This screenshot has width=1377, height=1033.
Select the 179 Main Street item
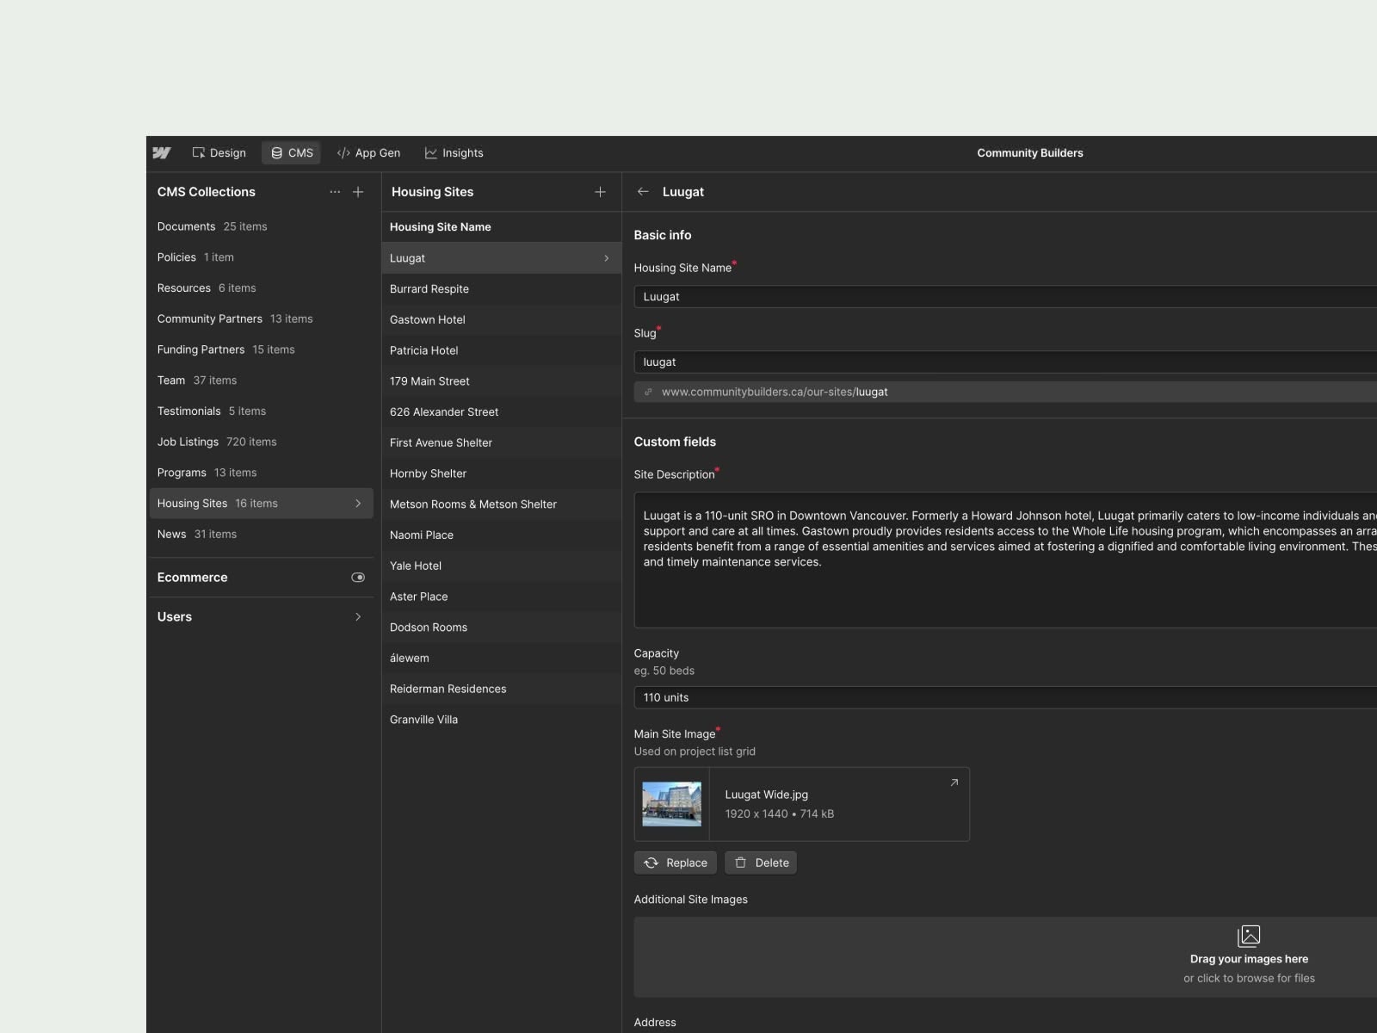[x=501, y=381]
